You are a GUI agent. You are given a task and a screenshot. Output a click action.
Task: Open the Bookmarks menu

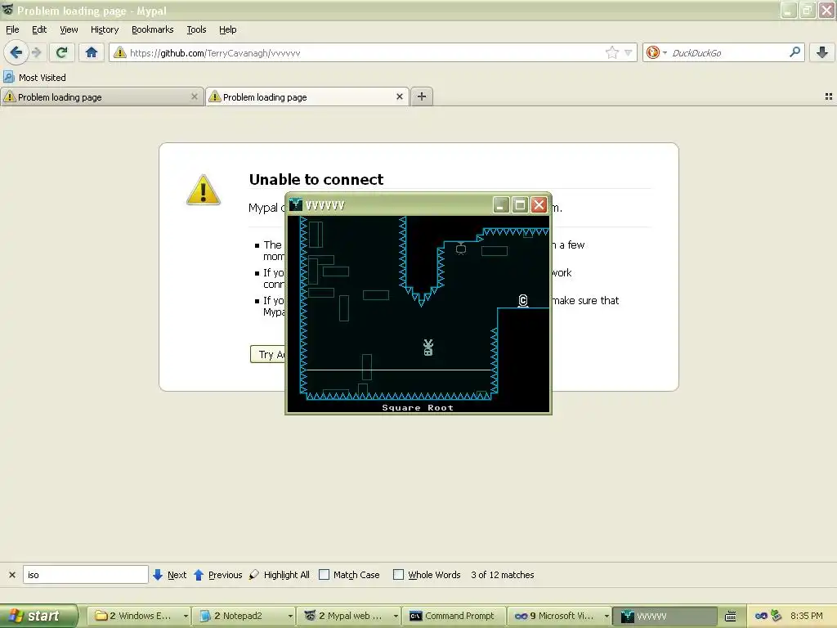click(x=152, y=29)
